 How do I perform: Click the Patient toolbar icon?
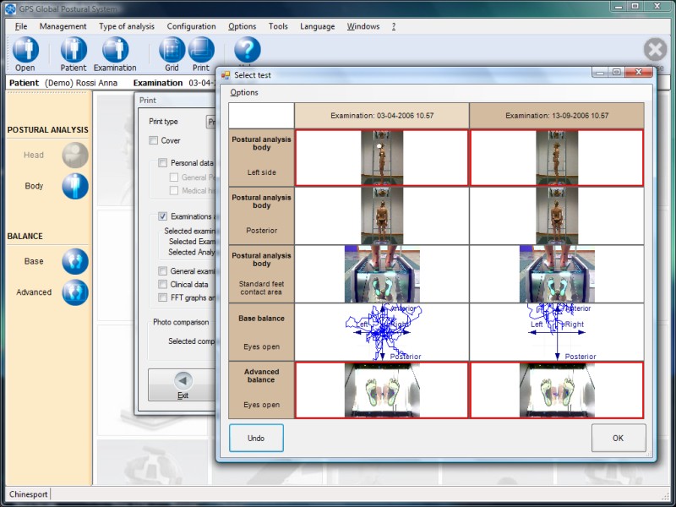point(74,50)
